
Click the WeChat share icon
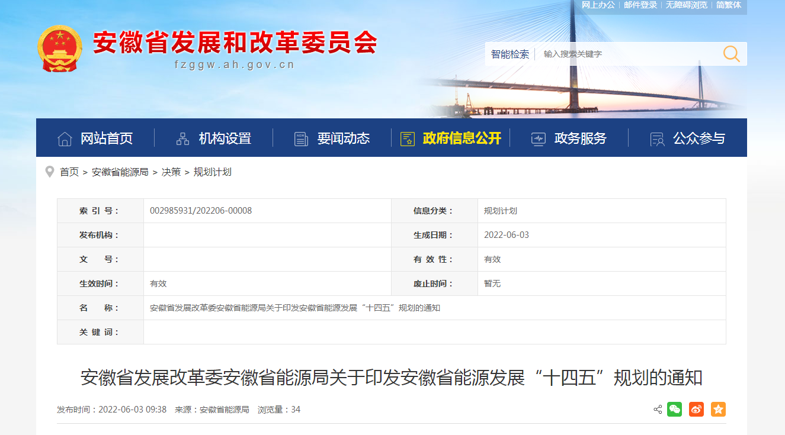point(675,408)
